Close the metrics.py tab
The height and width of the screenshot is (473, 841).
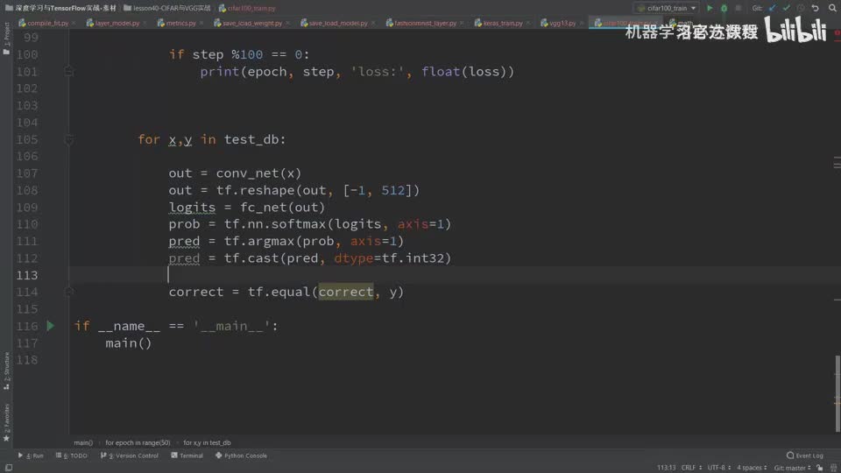pyautogui.click(x=201, y=23)
